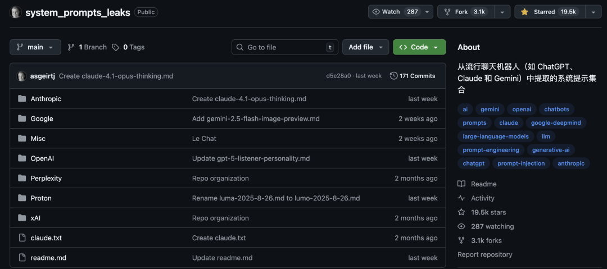Screen dimensions: 607x269
Task: Click the history clock icon beside 171 Commits
Action: tap(393, 76)
